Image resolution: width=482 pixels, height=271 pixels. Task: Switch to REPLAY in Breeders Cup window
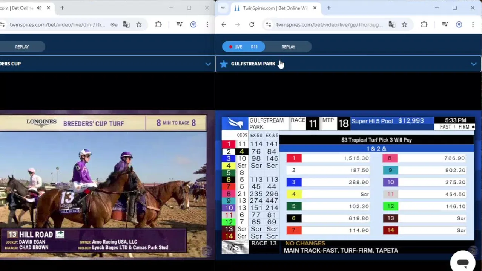click(x=22, y=47)
